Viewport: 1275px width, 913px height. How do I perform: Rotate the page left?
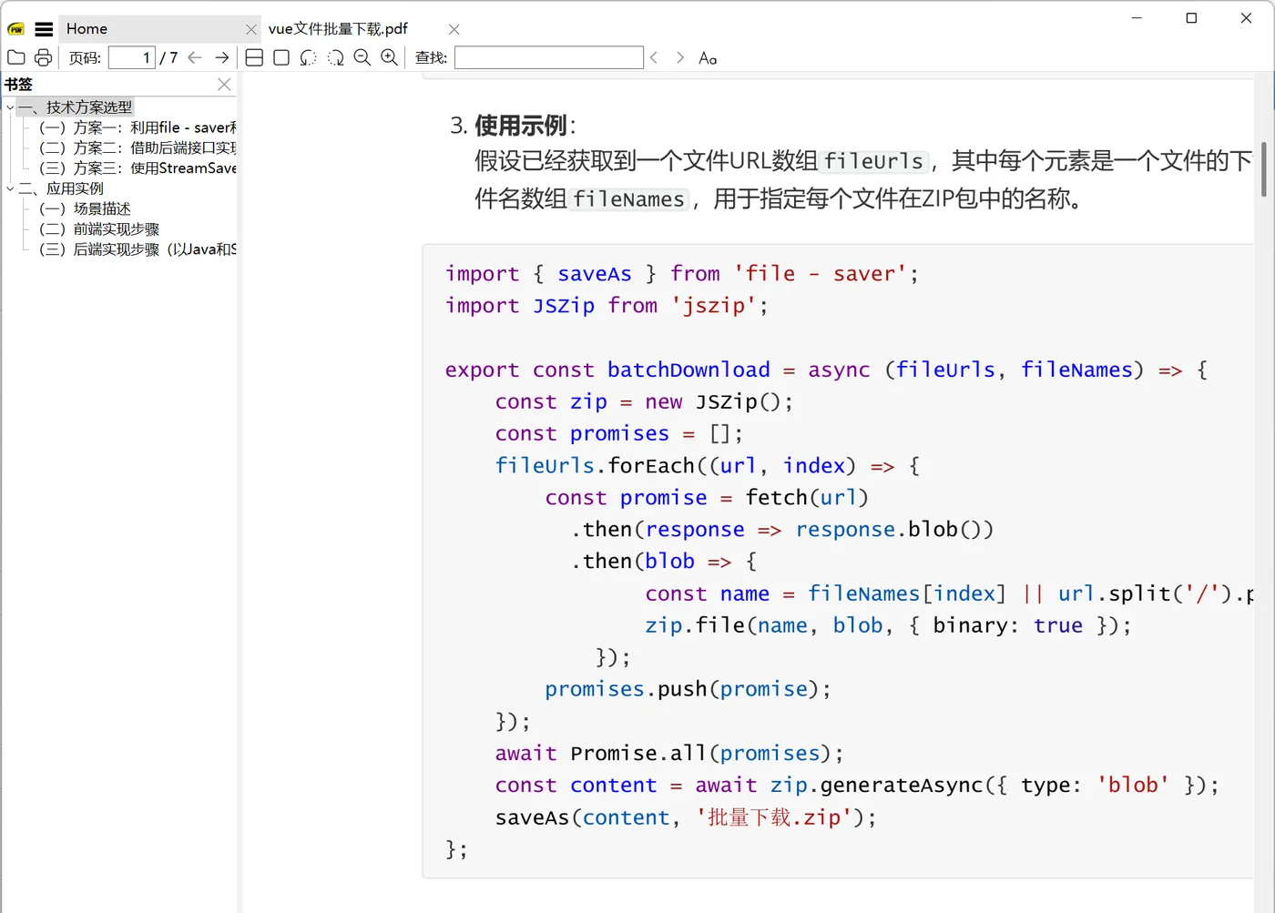(x=309, y=57)
